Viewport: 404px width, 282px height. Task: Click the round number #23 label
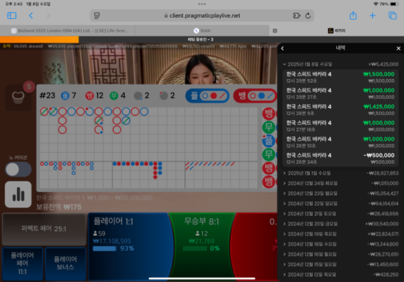click(x=47, y=96)
